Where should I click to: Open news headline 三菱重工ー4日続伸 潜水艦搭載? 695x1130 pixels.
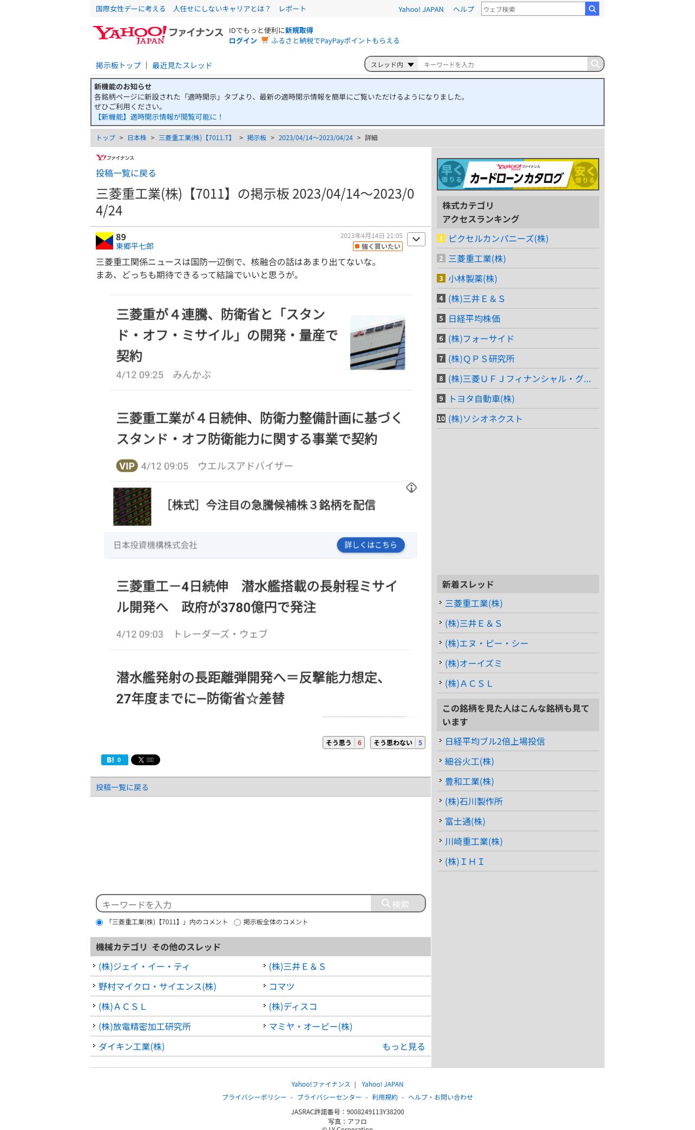coord(257,596)
